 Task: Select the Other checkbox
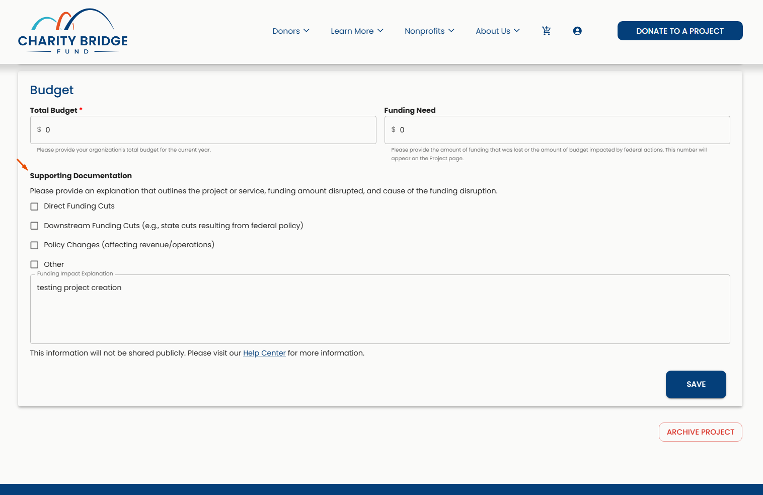[x=34, y=264]
